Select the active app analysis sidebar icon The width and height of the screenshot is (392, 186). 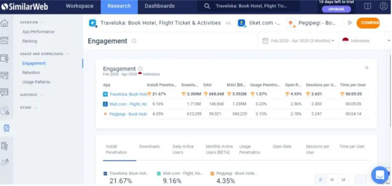point(6,128)
